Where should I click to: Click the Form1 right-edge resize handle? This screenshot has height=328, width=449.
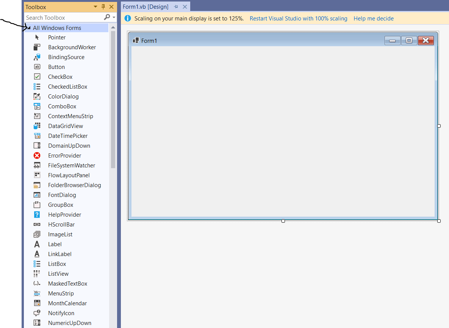click(439, 126)
